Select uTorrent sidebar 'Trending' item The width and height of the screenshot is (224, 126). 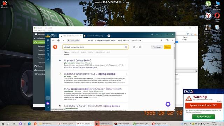click(40, 34)
